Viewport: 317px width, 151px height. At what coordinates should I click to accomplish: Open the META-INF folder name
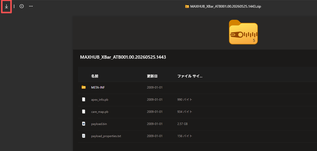[x=98, y=88]
